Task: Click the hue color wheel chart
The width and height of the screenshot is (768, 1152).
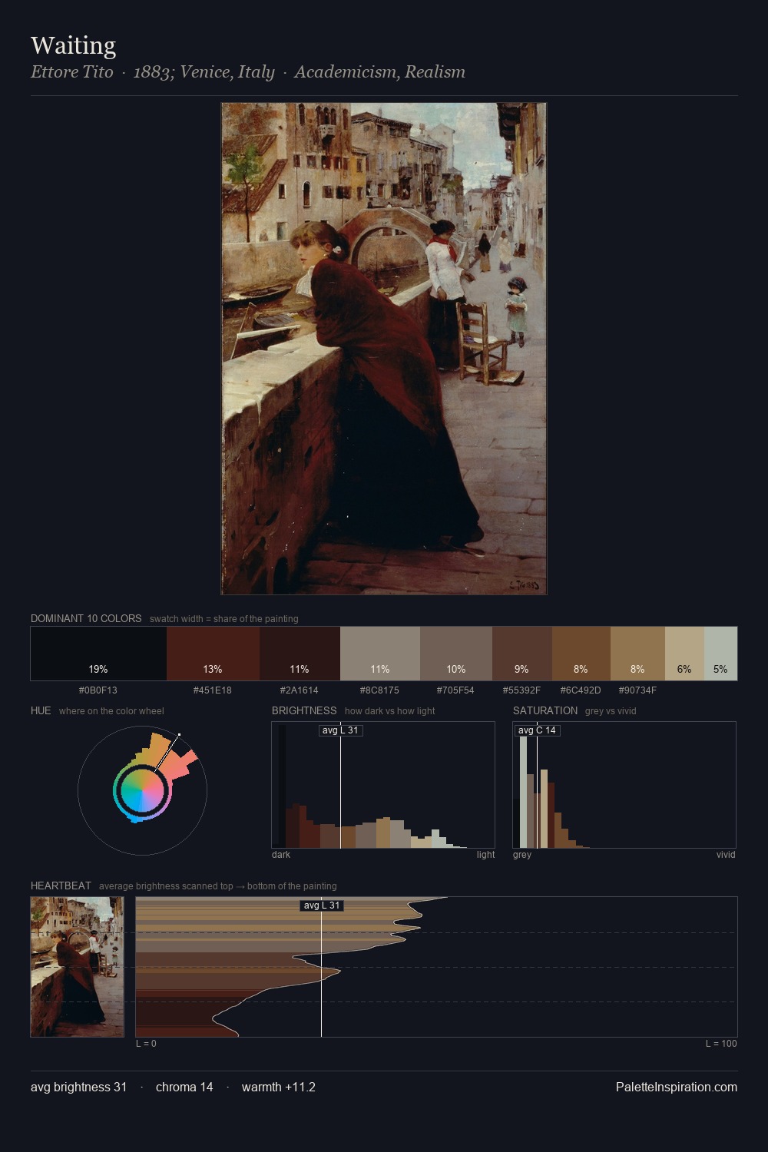Action: point(142,790)
